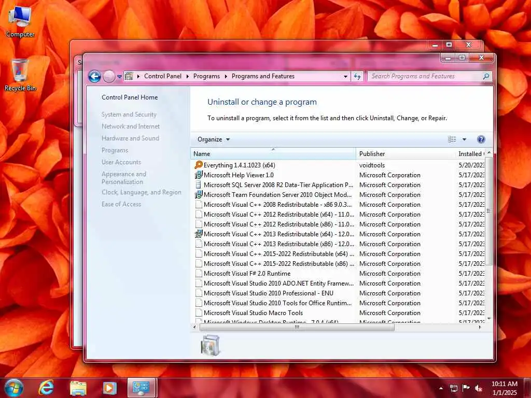Screen dimensions: 531x398
Task: Sort list by Installed On column header
Action: pos(471,153)
